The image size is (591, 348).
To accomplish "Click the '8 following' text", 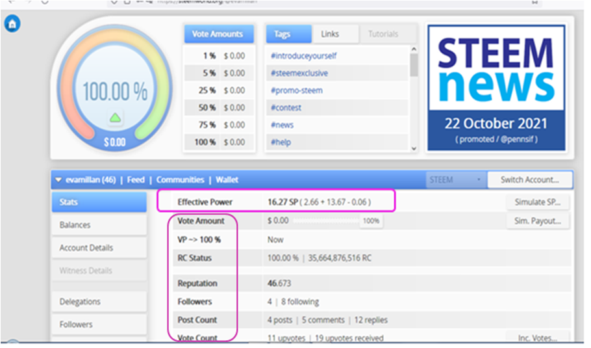I will 300,302.
